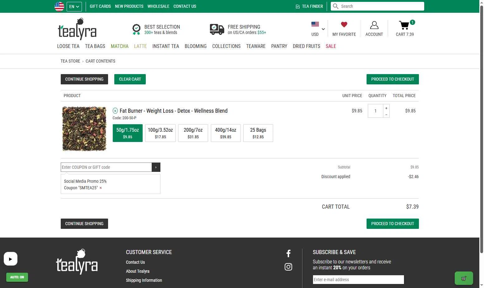Open Loose Tea menu
Screen dimensions: 484x288
pyautogui.click(x=68, y=46)
